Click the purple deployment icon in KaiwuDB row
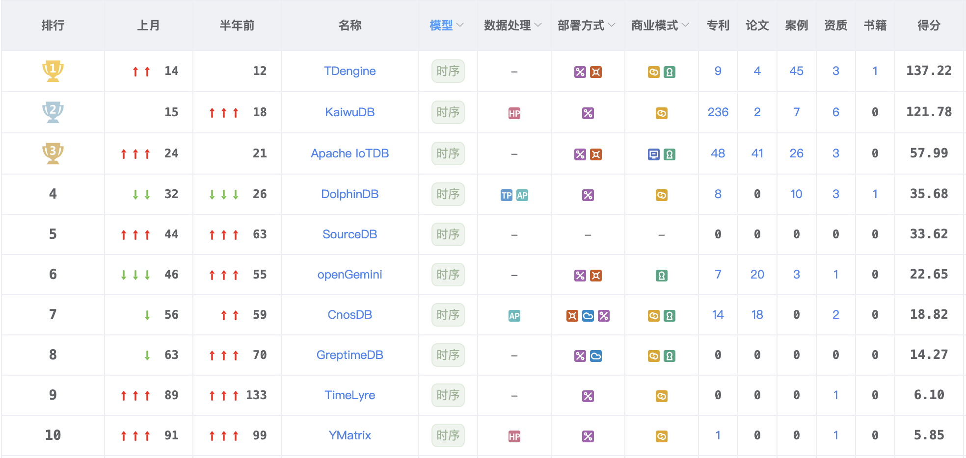 (x=588, y=113)
